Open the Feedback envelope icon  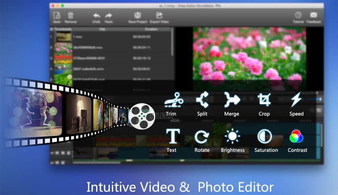tap(313, 15)
